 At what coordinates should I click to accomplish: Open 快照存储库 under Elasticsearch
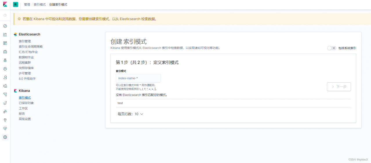pos(26,68)
